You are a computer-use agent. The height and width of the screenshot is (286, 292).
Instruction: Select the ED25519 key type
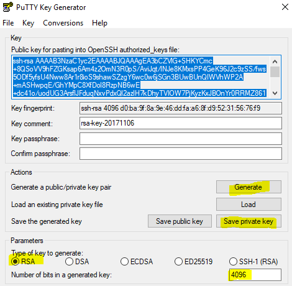click(x=193, y=262)
